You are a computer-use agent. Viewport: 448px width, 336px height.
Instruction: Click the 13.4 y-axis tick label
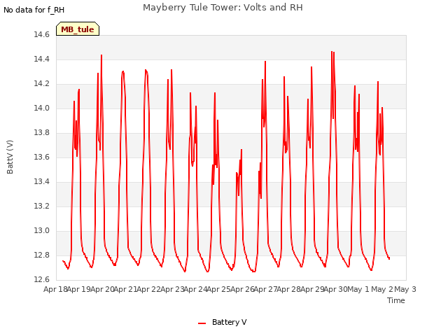[x=42, y=182]
